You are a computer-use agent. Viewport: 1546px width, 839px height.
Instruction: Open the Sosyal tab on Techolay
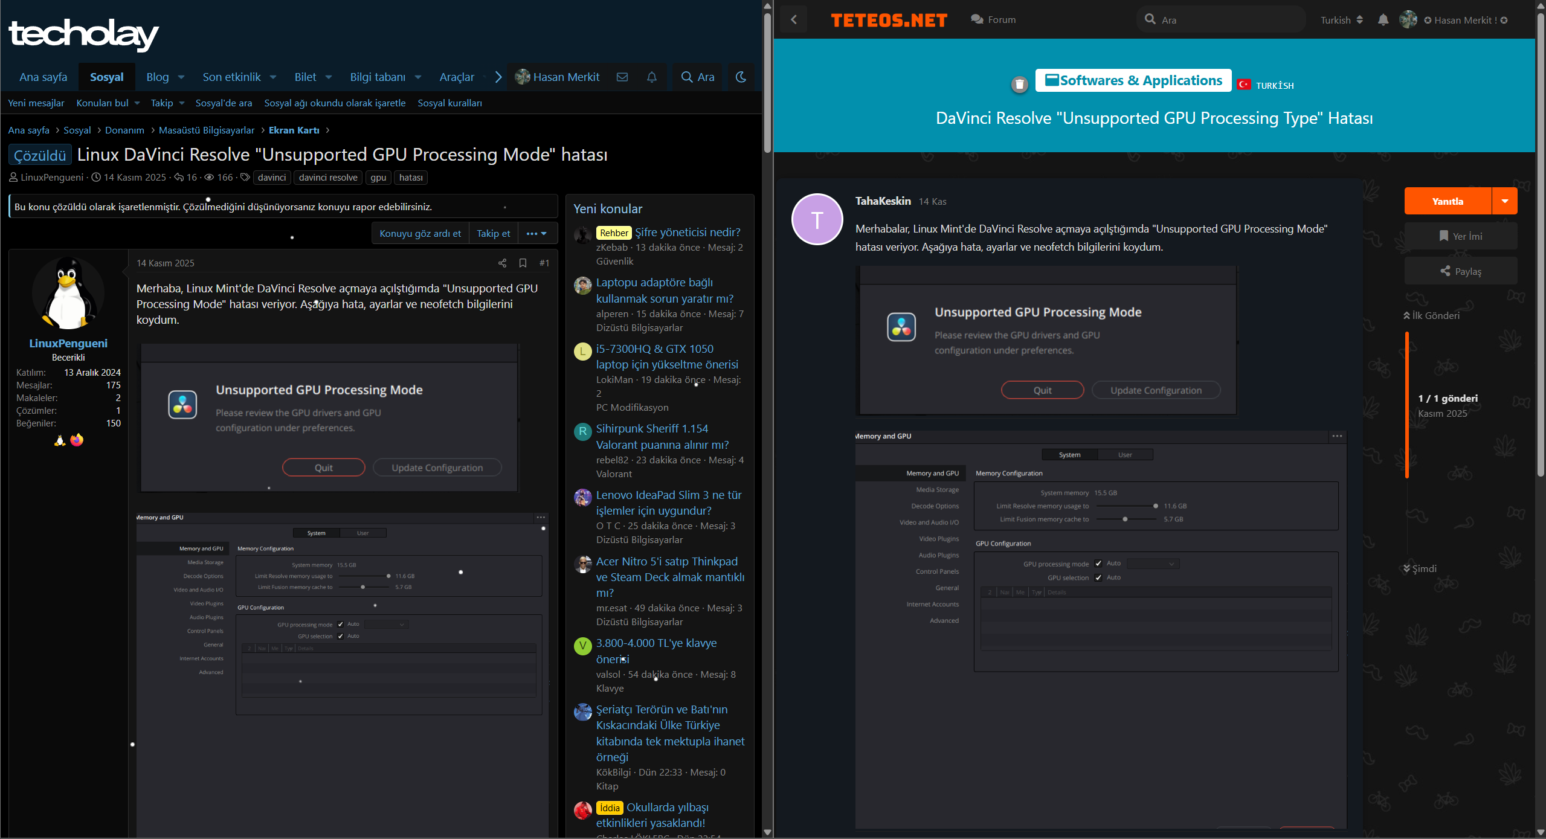pyautogui.click(x=107, y=77)
